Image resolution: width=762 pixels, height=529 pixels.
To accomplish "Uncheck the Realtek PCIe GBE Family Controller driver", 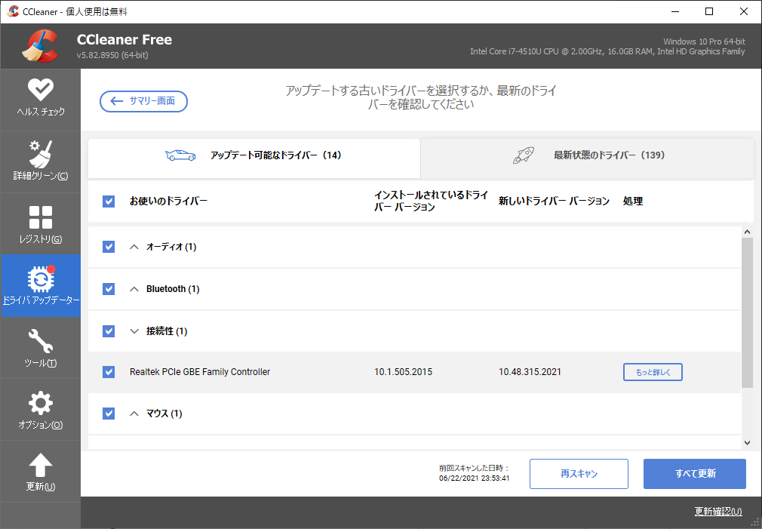I will pyautogui.click(x=108, y=371).
